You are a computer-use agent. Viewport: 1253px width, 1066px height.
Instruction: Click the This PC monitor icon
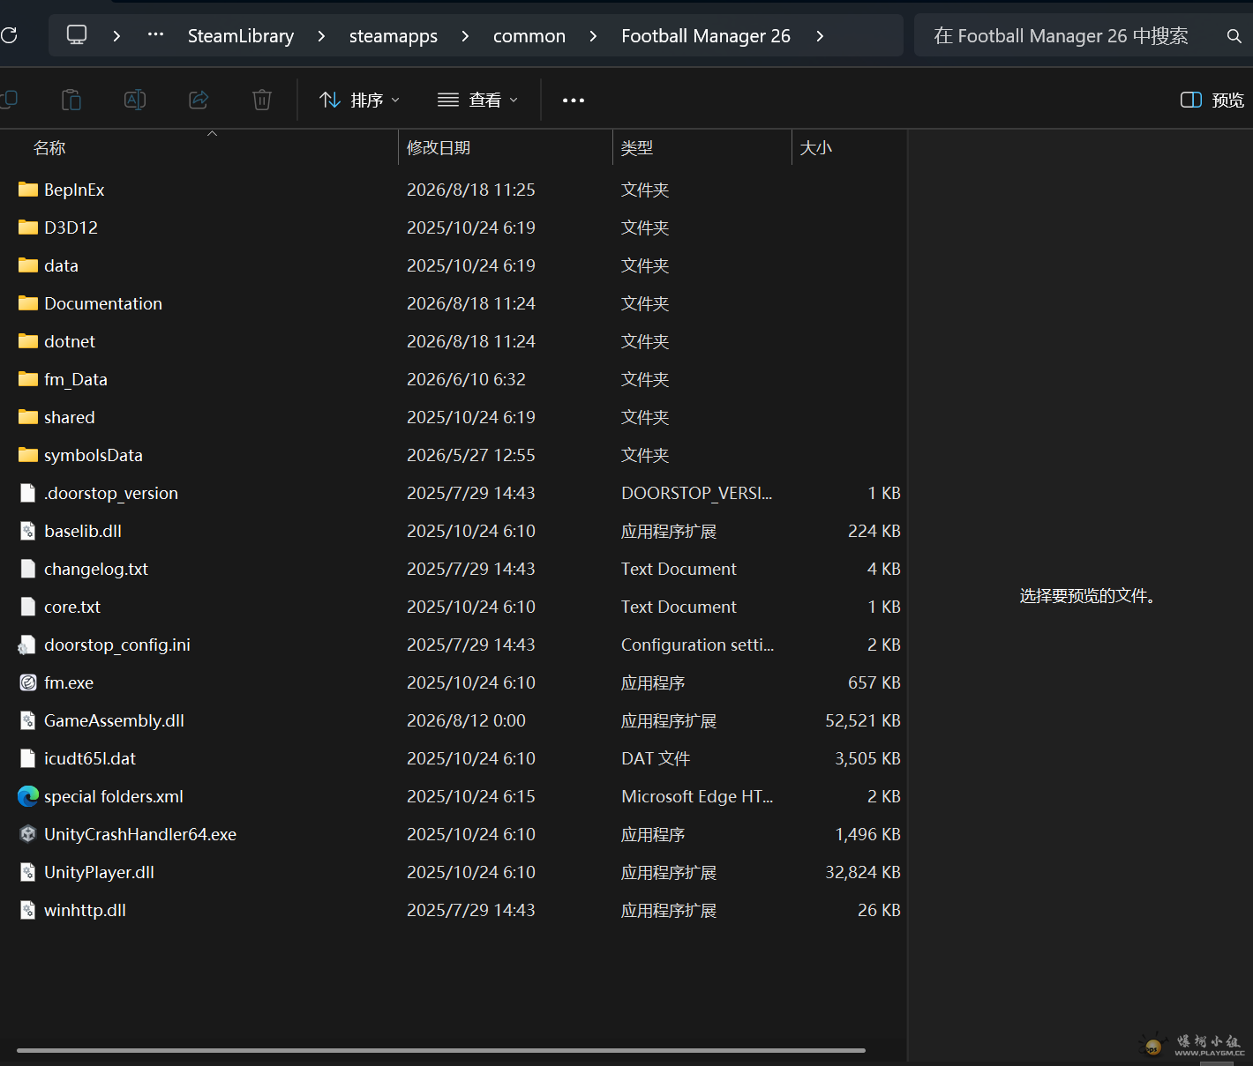[x=77, y=35]
